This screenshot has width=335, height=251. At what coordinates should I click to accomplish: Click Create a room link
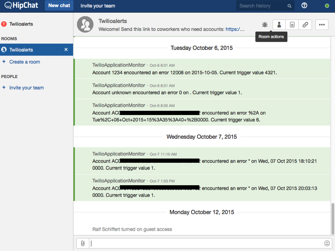(x=24, y=62)
